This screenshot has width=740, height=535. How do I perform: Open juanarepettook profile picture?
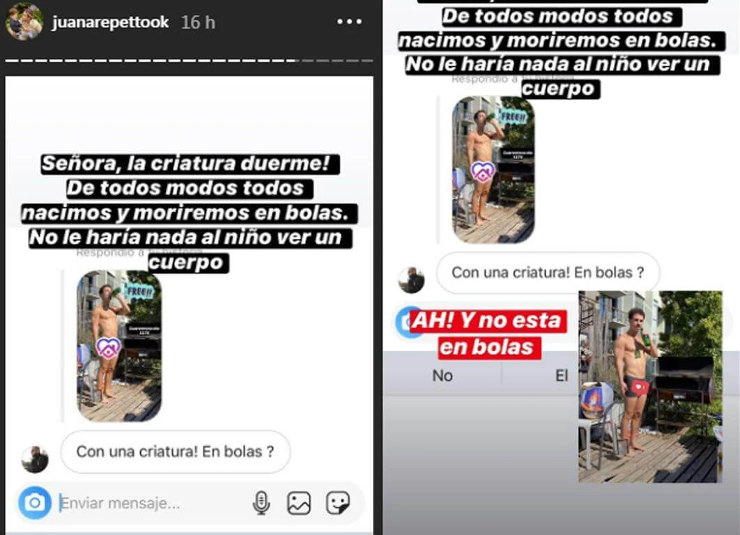point(24,21)
